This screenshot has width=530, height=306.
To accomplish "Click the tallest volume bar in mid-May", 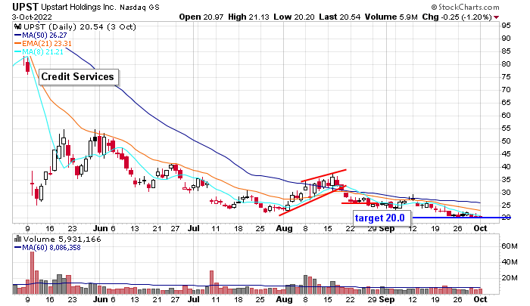I will 33,273.
